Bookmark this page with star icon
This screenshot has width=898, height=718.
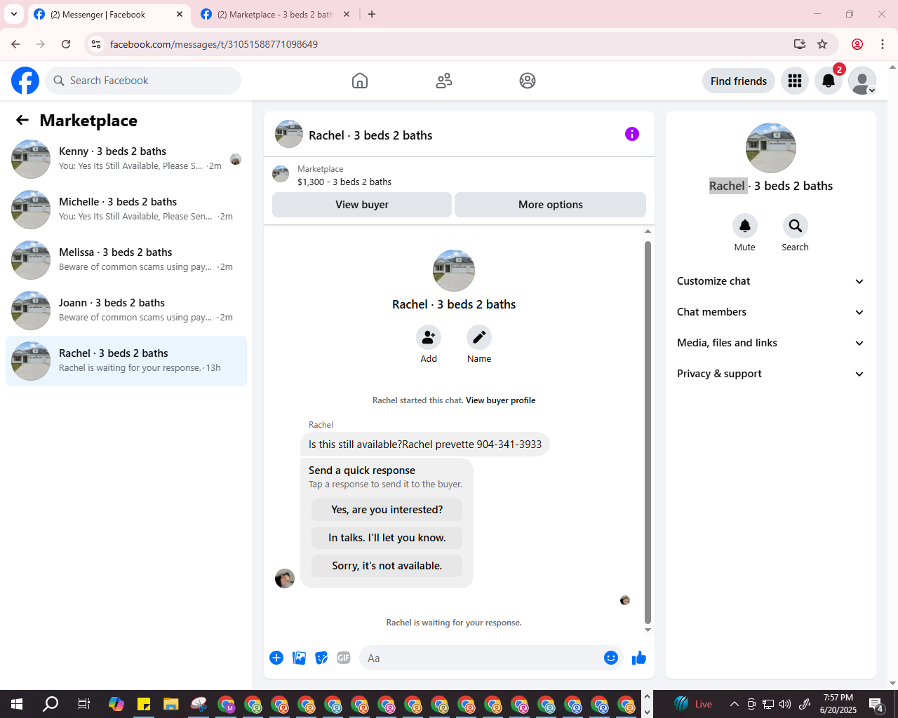pos(822,44)
